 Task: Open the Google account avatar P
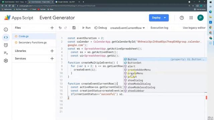[200, 18]
